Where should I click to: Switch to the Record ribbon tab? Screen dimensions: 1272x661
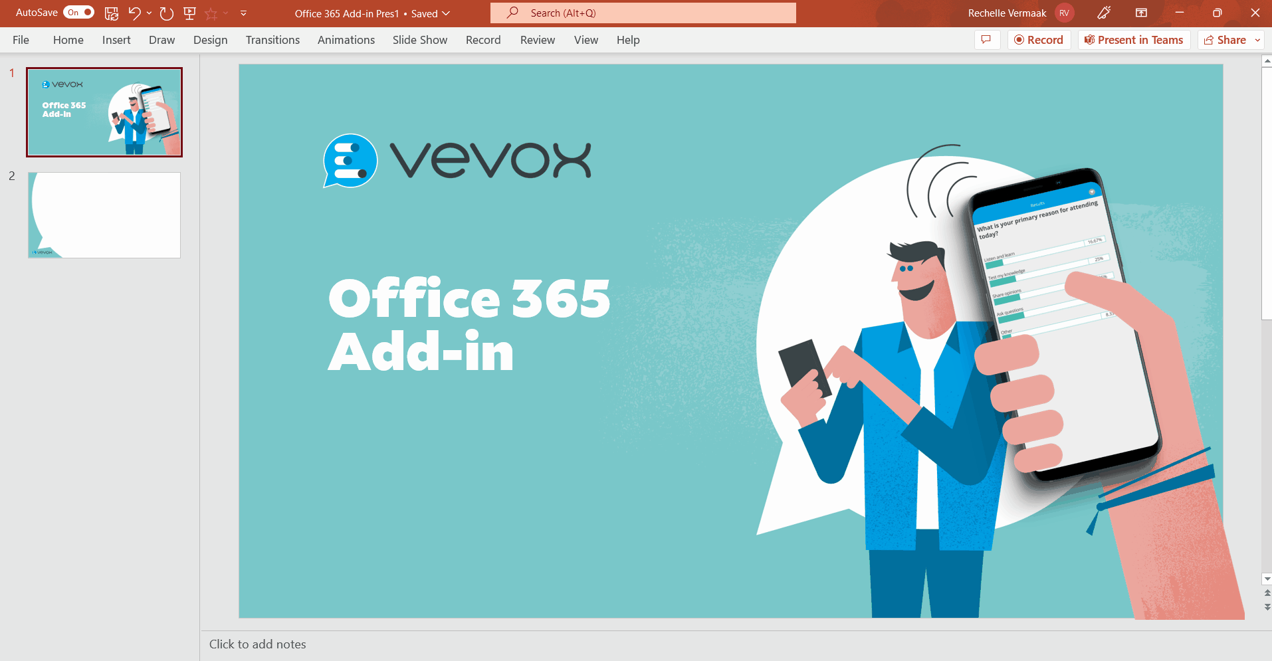pos(483,40)
